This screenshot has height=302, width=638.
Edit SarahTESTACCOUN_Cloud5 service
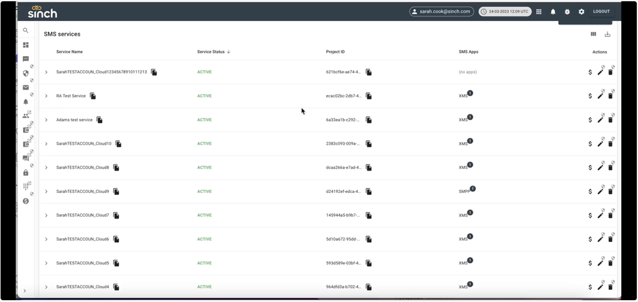point(600,263)
